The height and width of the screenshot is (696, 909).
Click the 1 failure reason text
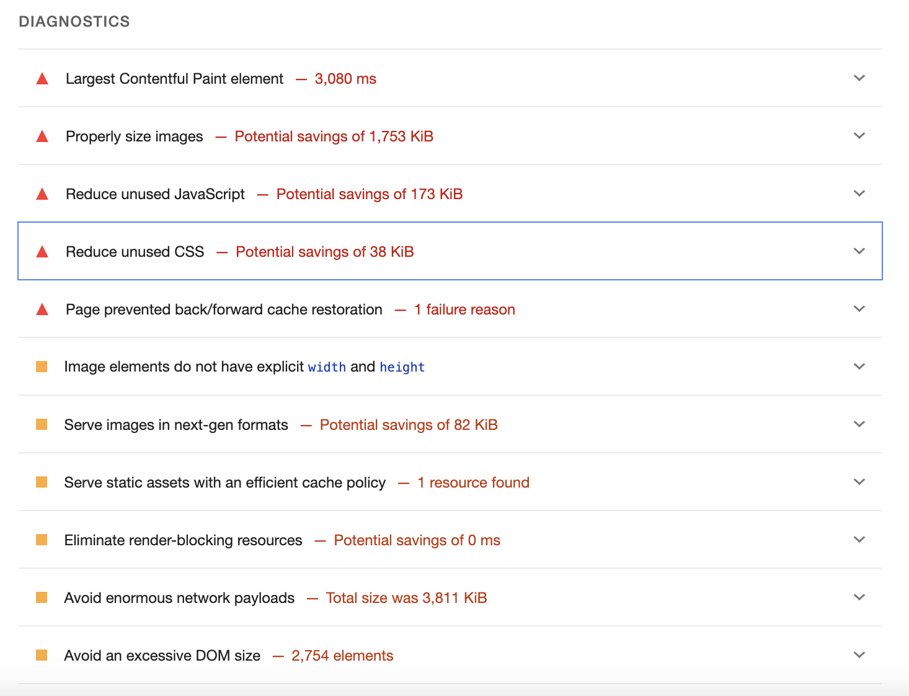tap(464, 310)
